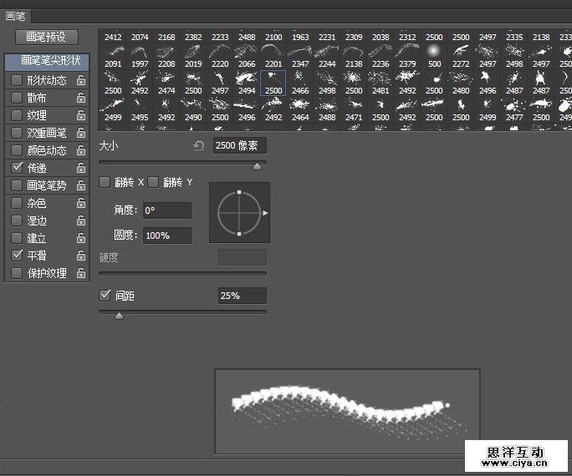The image size is (572, 476).
Task: Toggle the lock icon next to 散布
Action: 81,98
